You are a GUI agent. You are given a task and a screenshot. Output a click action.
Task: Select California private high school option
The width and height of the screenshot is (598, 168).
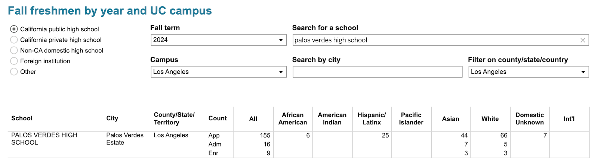coord(14,40)
